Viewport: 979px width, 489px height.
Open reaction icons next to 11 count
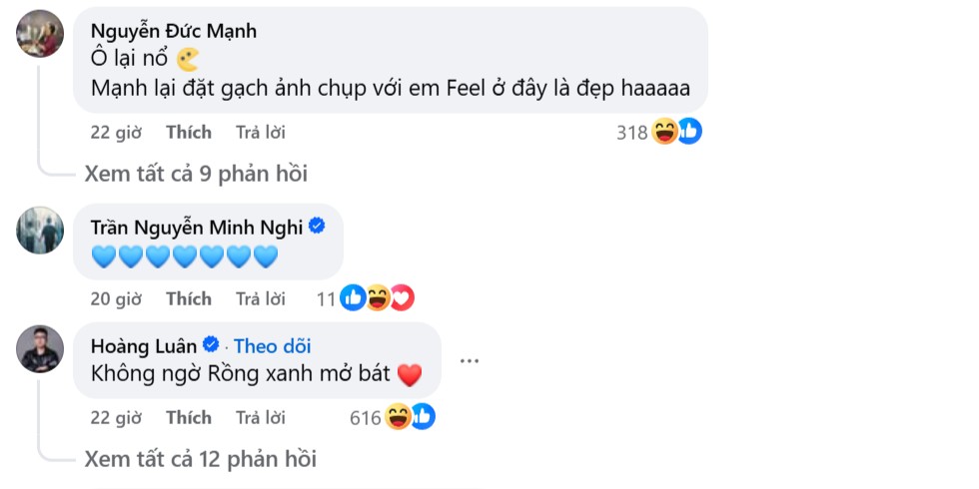coord(376,297)
